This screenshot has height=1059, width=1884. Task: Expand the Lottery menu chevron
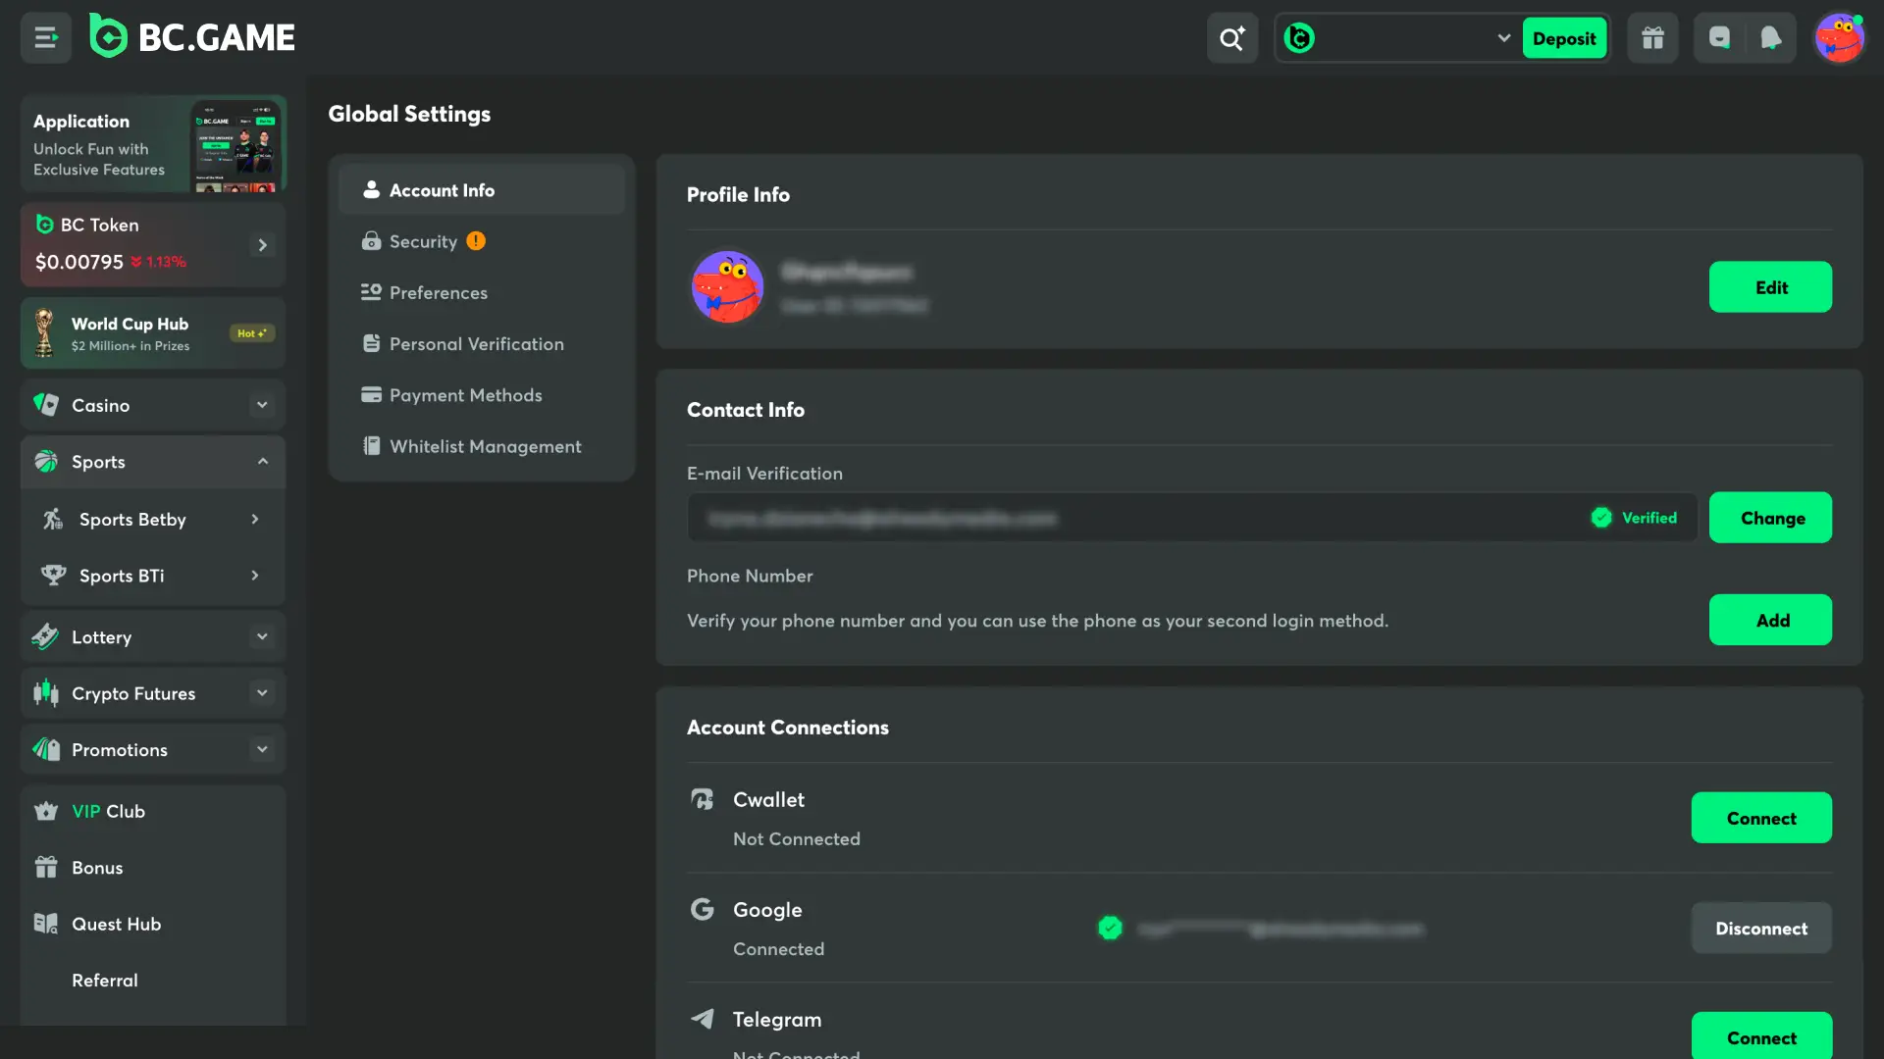click(262, 637)
